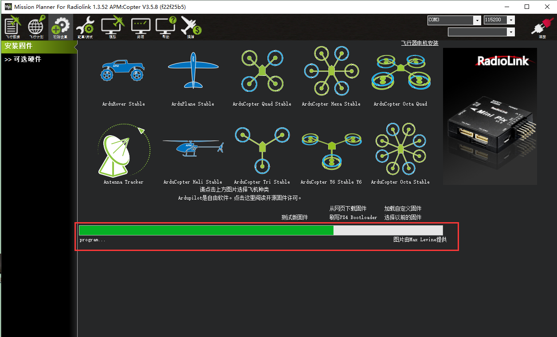Image resolution: width=557 pixels, height=337 pixels.
Task: Open the Flight Data (飞行数据) icon
Action: tap(13, 27)
